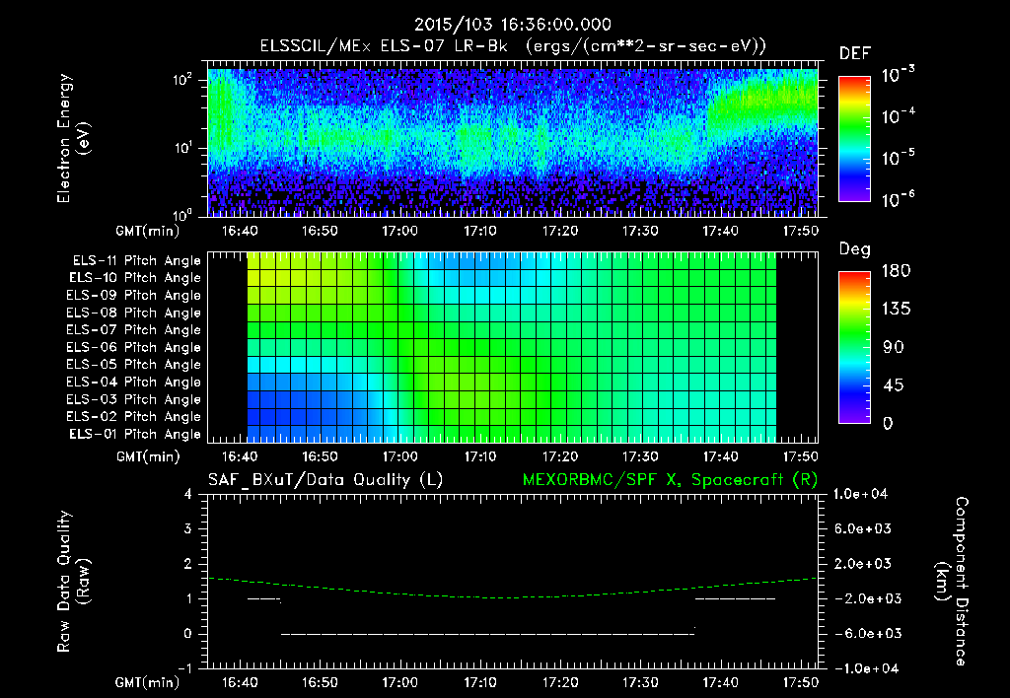
Task: Click the green "MEXORBMC/SPF X, Spacecraft (R)" legend
Action: [670, 480]
